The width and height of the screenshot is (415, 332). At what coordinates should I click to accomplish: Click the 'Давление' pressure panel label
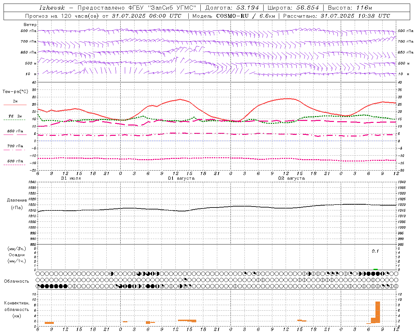[17, 200]
